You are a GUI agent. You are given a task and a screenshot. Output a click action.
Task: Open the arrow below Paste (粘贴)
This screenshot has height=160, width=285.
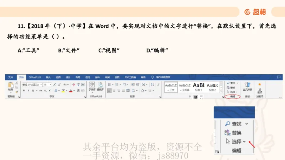11,92
